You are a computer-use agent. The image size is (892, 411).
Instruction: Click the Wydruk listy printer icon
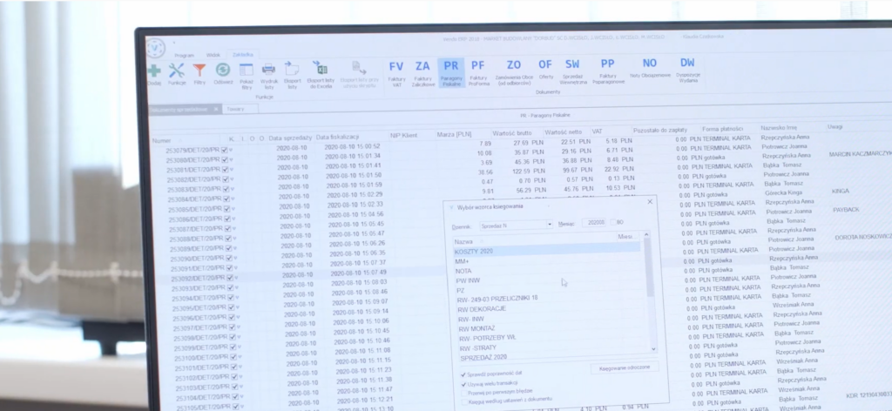[268, 70]
